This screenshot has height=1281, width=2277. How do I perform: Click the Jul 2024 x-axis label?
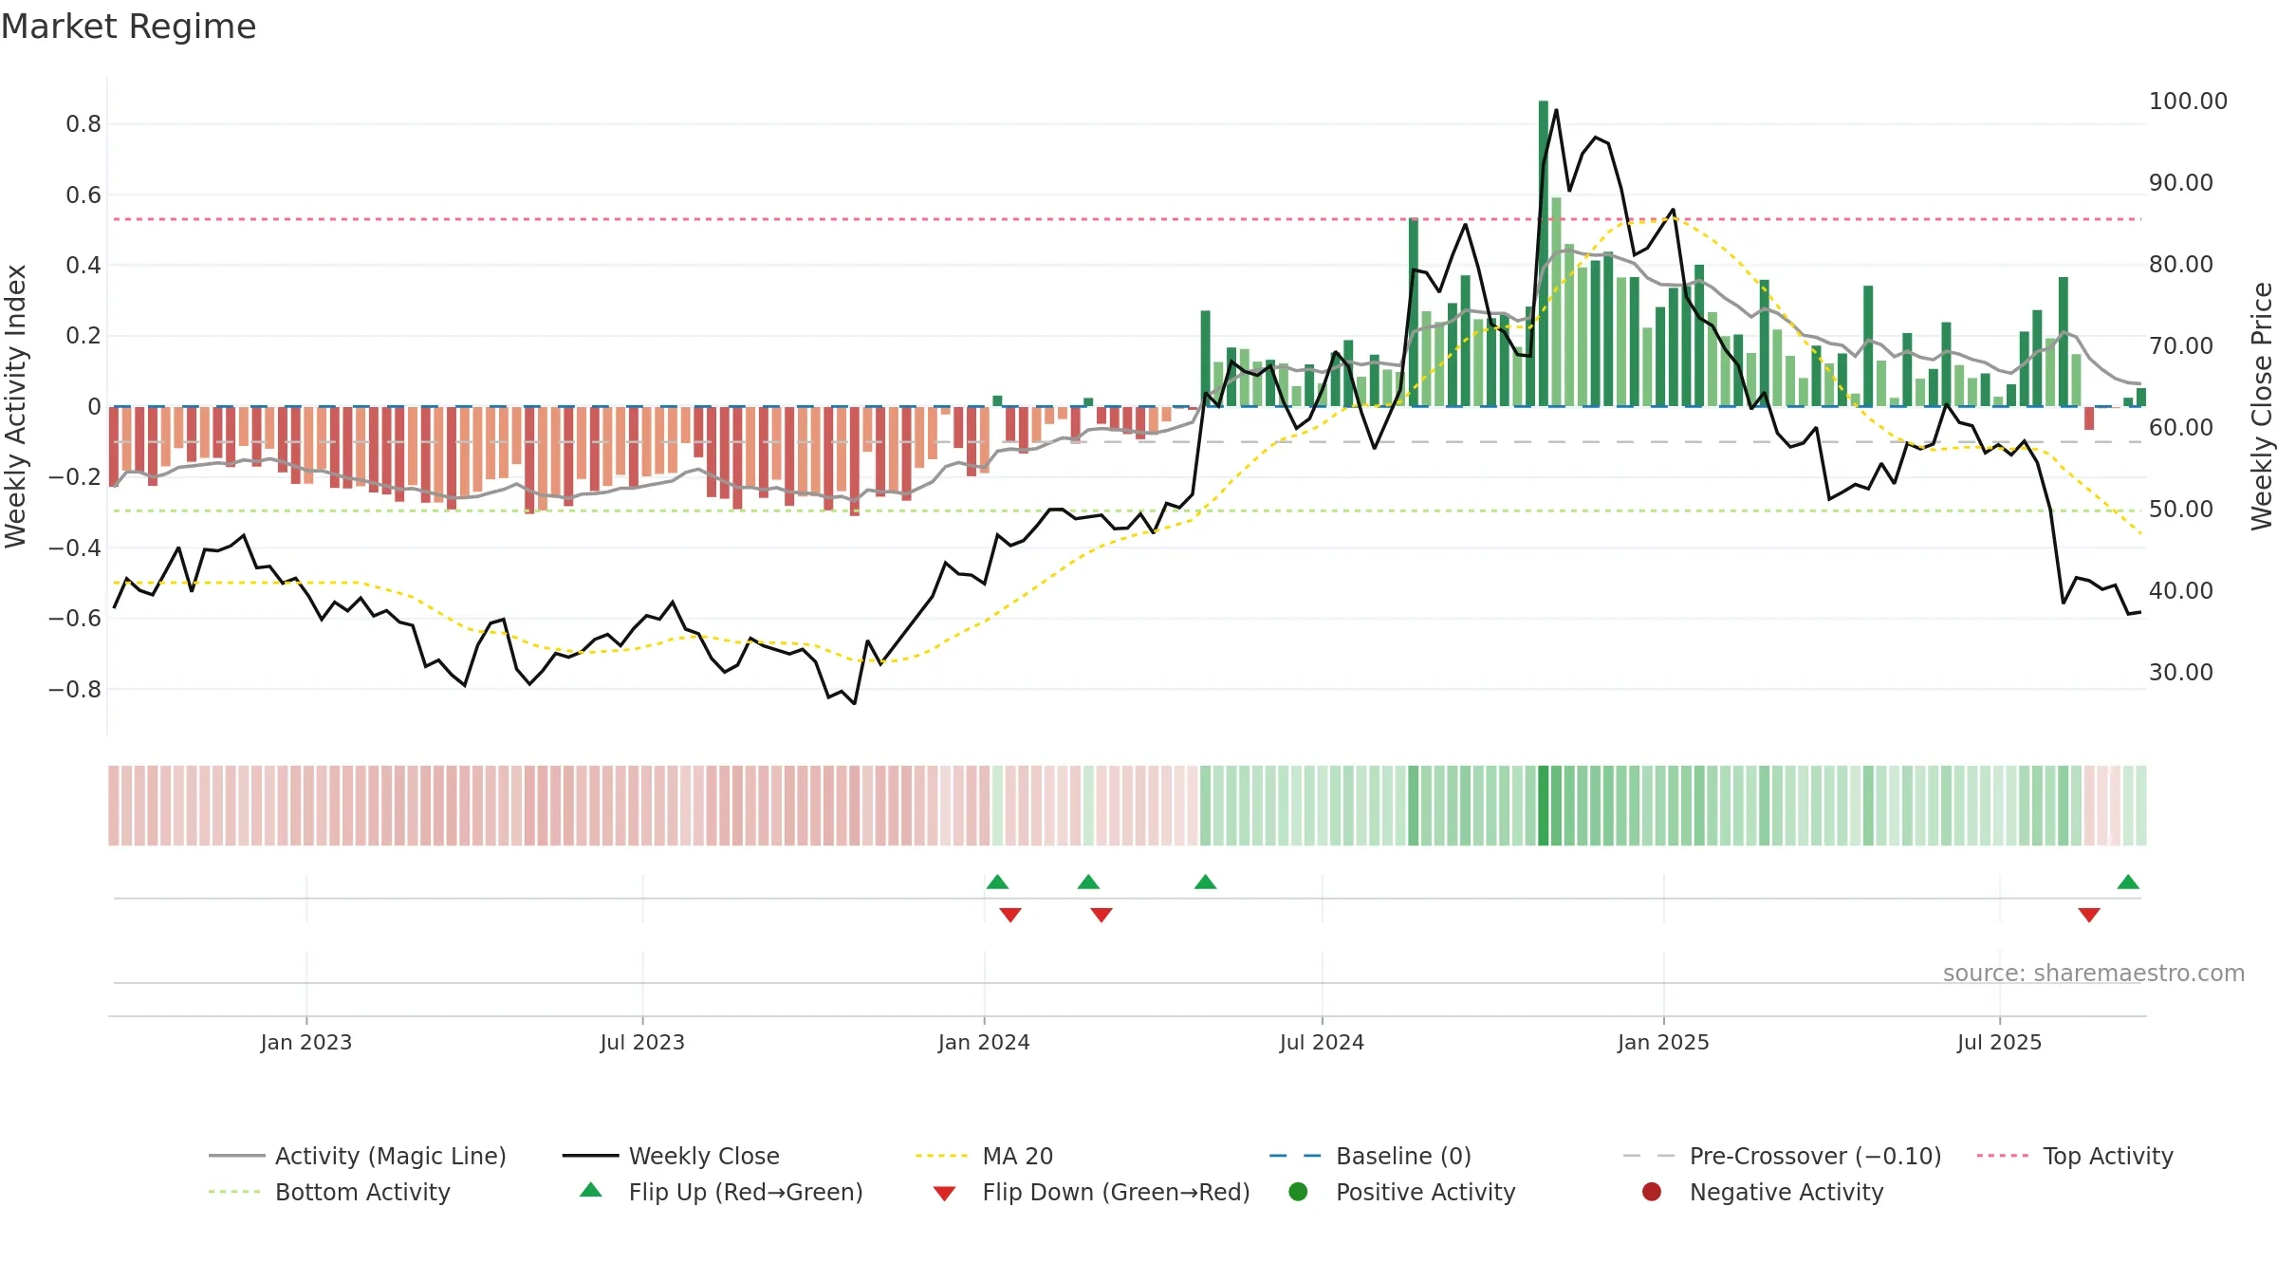pyautogui.click(x=1322, y=1043)
